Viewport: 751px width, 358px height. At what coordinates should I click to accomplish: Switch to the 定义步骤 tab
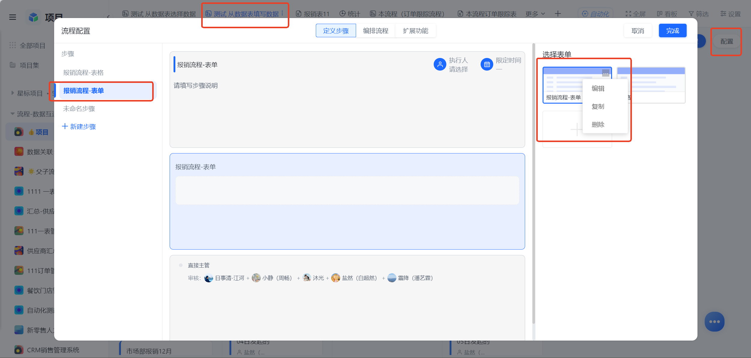(336, 31)
